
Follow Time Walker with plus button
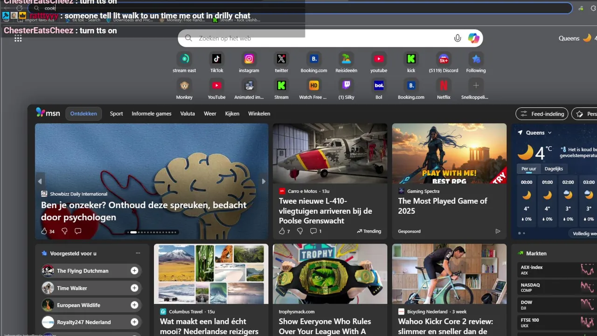pos(134,288)
